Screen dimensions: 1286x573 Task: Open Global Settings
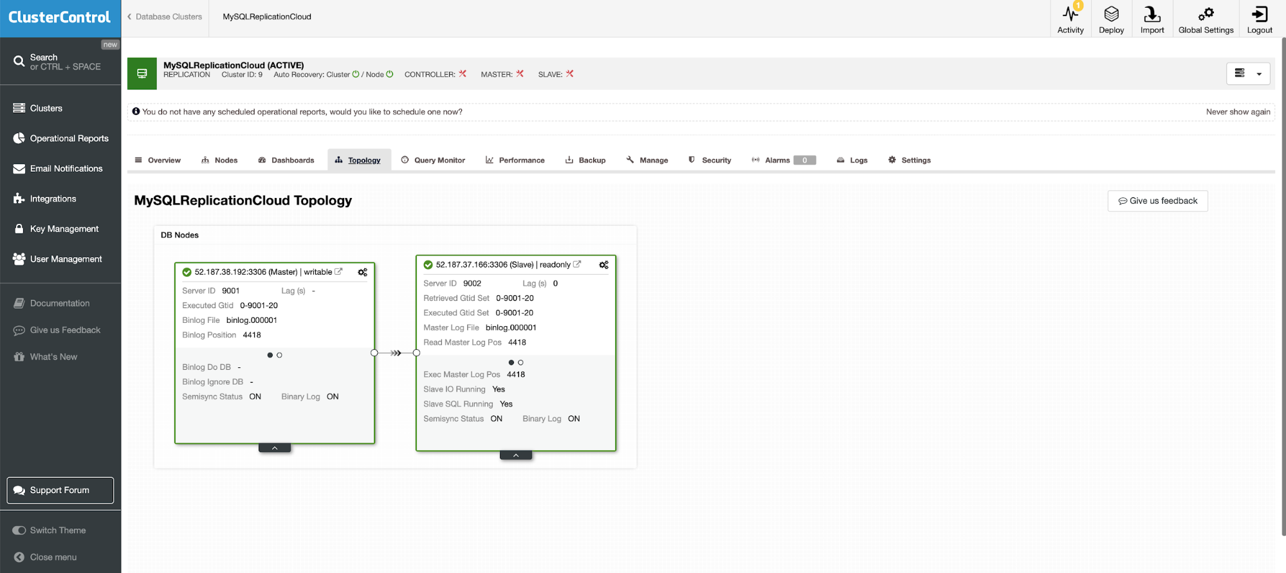point(1206,19)
